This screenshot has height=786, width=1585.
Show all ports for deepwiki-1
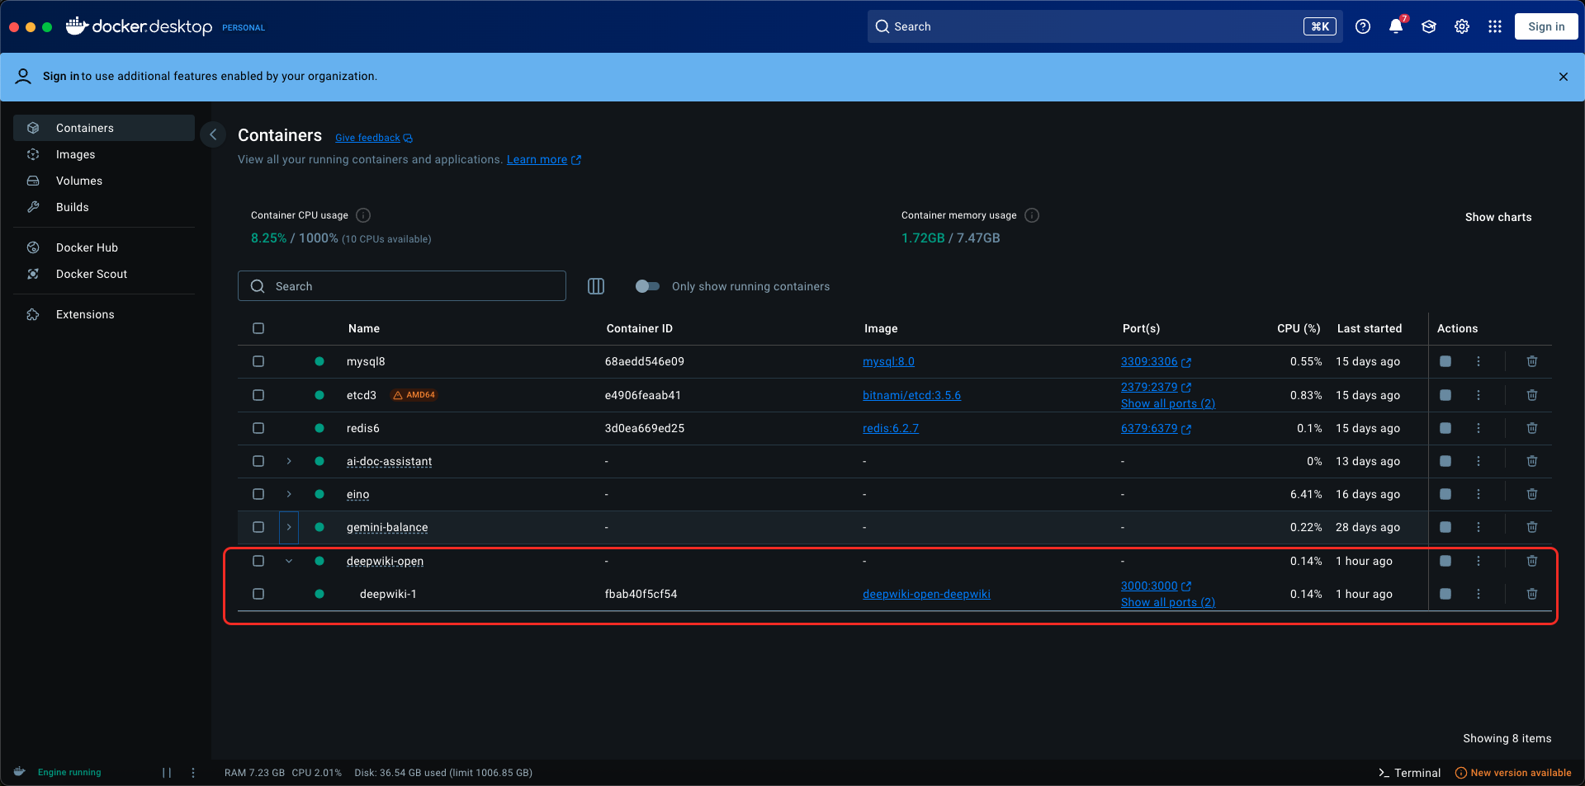click(1167, 602)
